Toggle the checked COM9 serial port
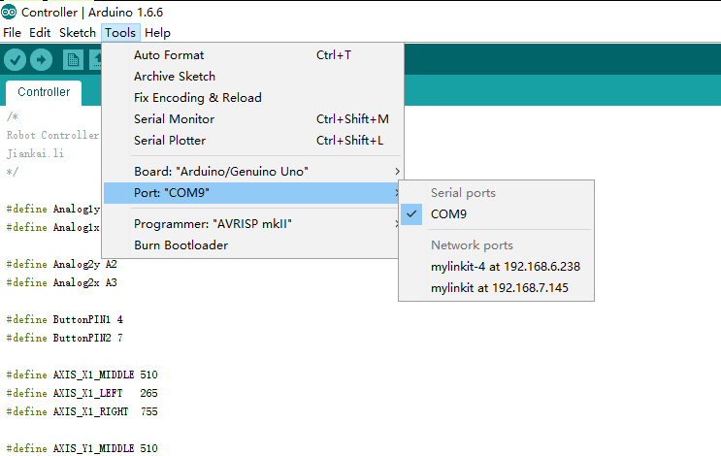The image size is (721, 456). [496, 214]
